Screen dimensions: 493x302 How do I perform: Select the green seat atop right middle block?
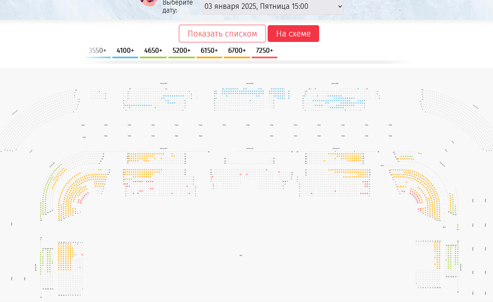pyautogui.click(x=355, y=151)
